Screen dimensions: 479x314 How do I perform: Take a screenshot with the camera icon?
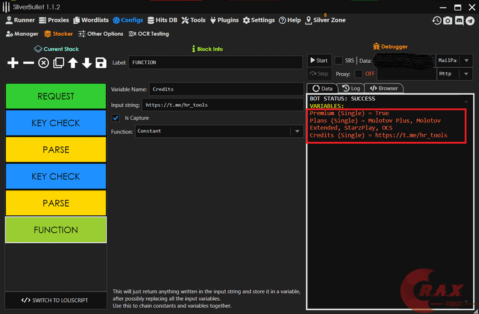tap(448, 20)
